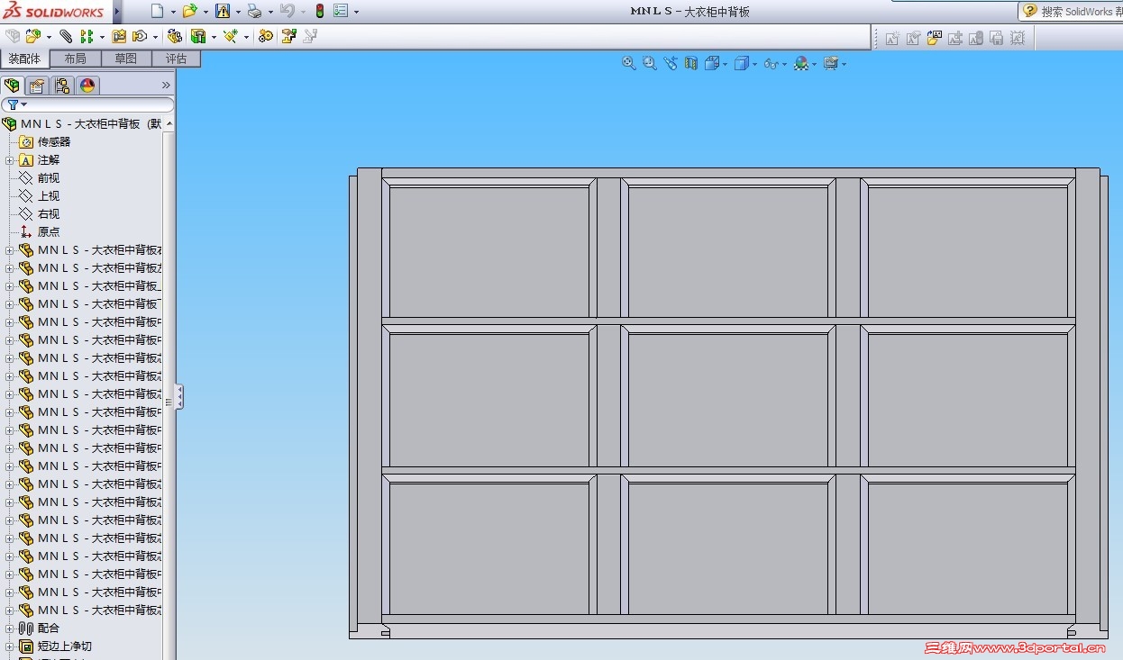Switch to ConfigurationManager tab icon
This screenshot has width=1123, height=660.
(62, 86)
